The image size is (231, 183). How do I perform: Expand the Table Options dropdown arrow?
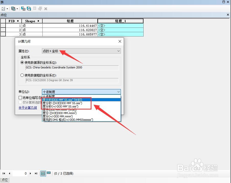pyautogui.click(x=7, y=9)
